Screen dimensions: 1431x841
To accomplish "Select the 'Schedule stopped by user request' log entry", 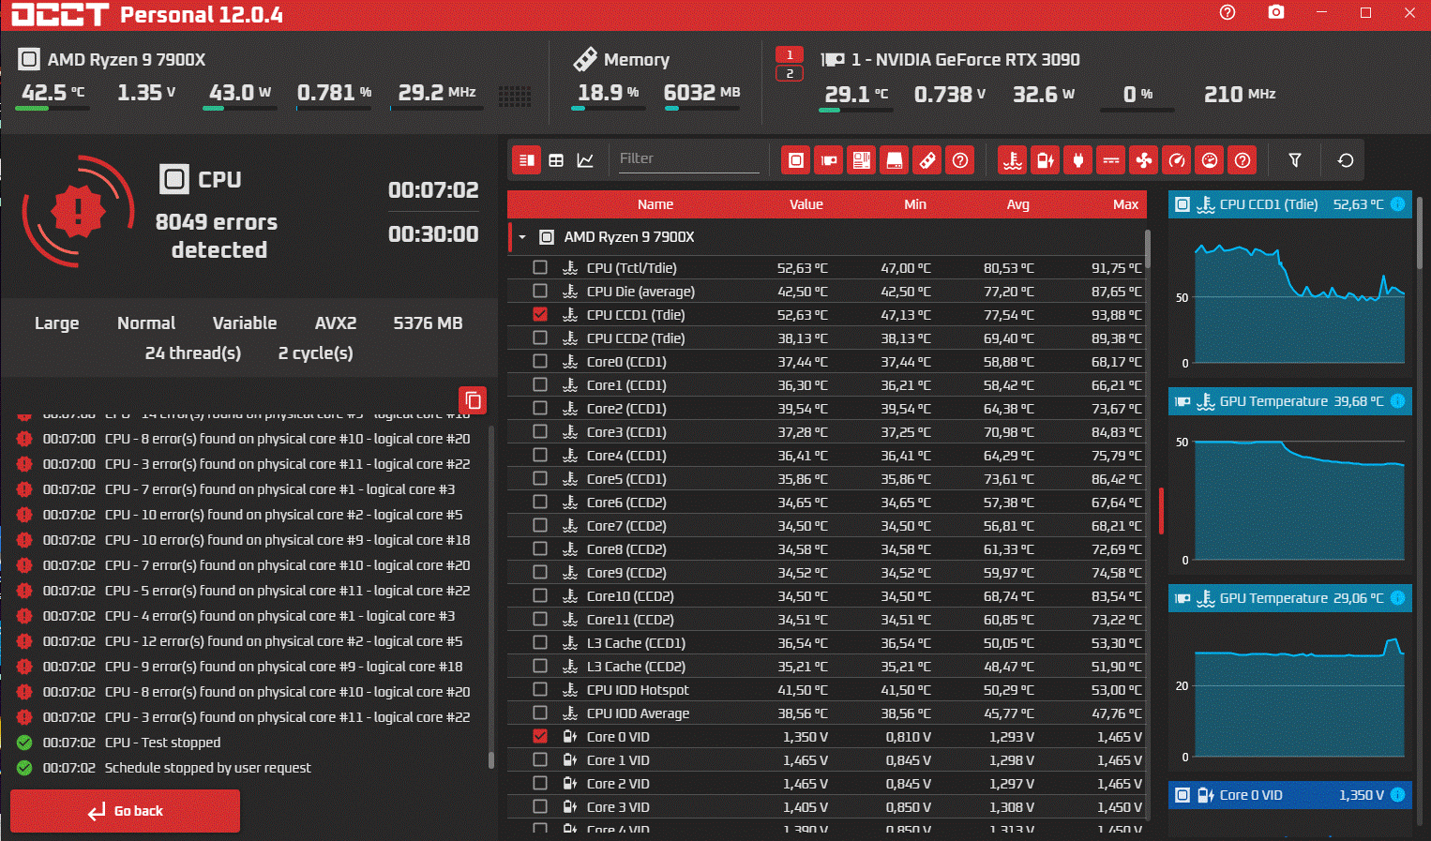I will click(x=207, y=767).
